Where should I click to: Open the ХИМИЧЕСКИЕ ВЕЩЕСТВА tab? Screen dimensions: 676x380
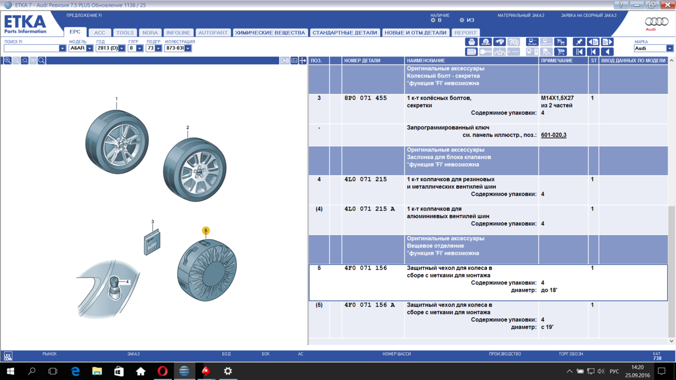[x=270, y=33]
